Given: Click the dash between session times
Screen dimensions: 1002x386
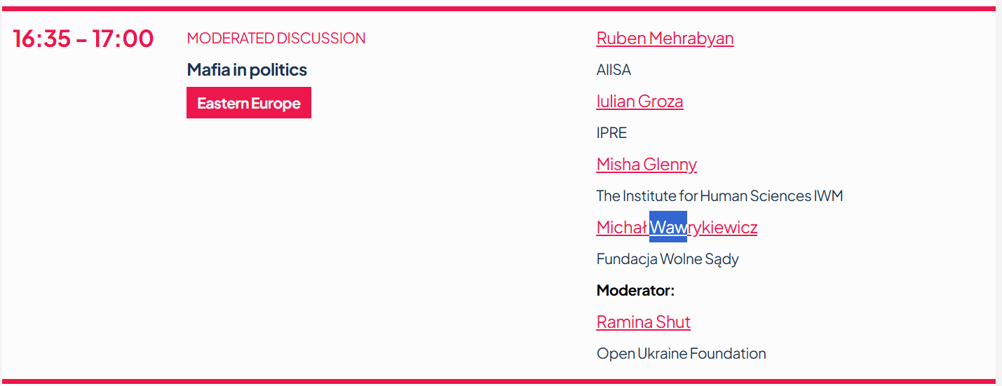Looking at the screenshot, I should tap(81, 39).
